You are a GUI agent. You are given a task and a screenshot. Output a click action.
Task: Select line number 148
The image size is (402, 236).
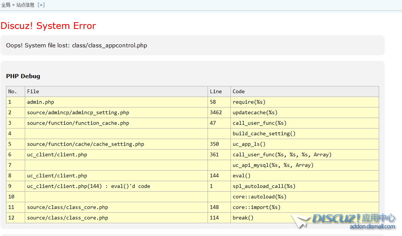tap(219, 207)
